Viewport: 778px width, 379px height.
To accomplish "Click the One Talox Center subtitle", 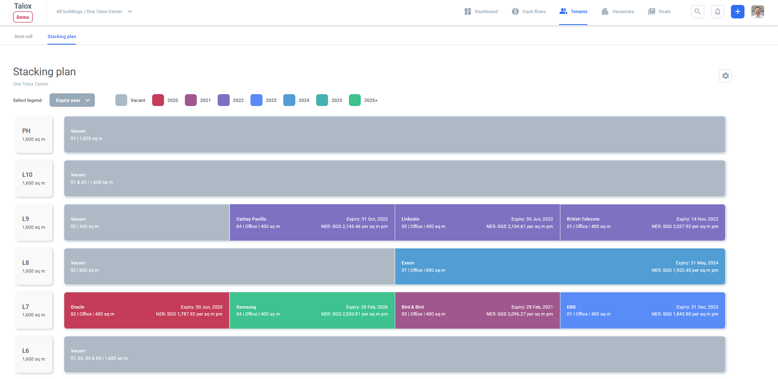I will point(31,84).
